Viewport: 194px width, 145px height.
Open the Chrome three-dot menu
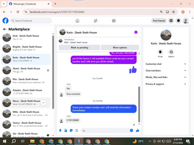(x=190, y=12)
